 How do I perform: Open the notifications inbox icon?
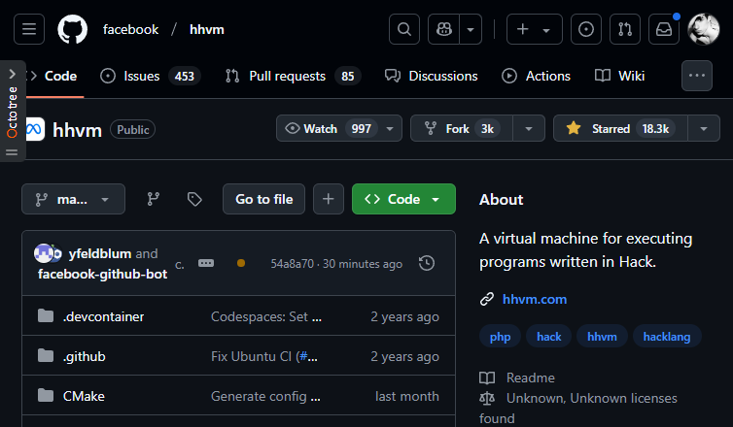(x=663, y=29)
